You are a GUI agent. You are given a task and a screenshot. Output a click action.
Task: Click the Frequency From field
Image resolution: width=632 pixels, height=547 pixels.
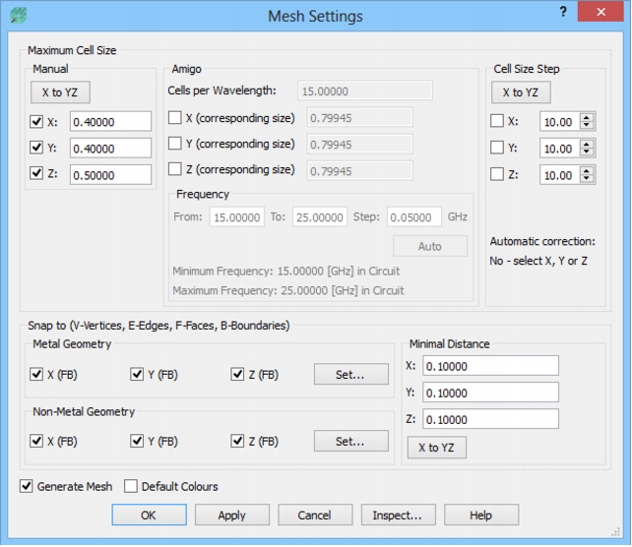[x=237, y=217]
